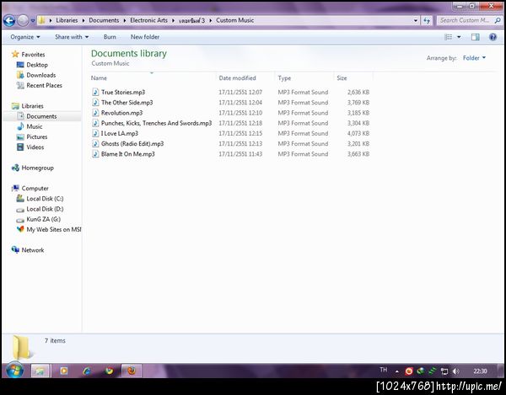The image size is (506, 395).
Task: Sort by the Size column header
Action: click(342, 78)
